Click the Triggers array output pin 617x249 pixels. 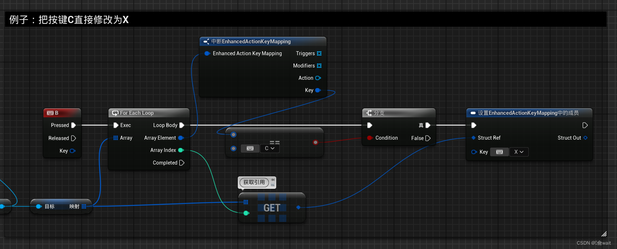[319, 53]
